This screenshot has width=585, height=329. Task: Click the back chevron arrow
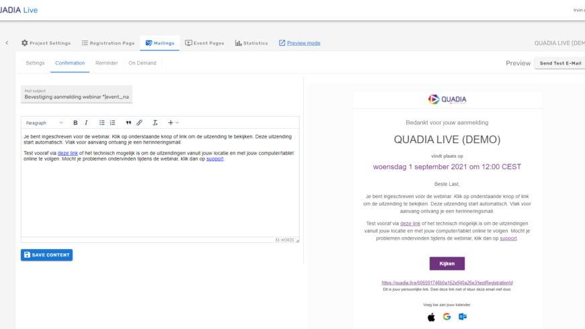(7, 43)
